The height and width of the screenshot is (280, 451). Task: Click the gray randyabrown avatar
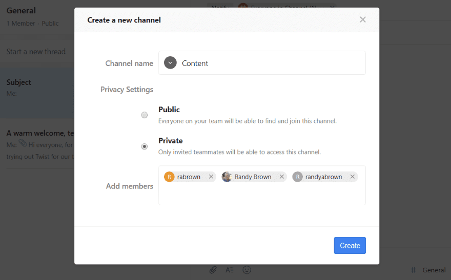click(297, 177)
